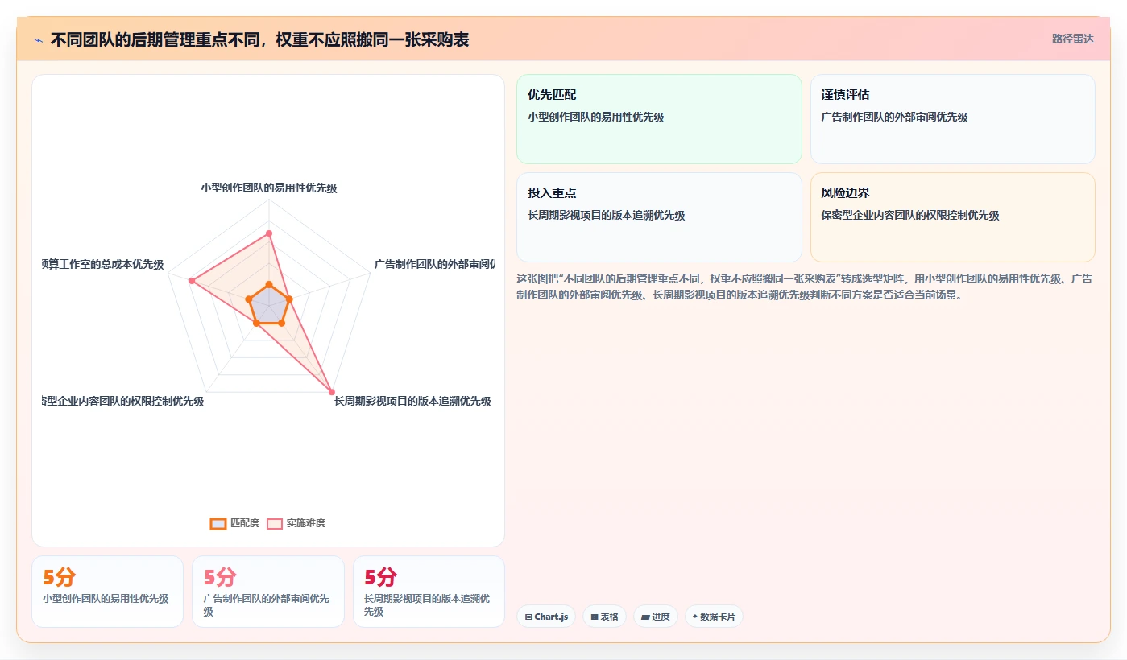Click the 路径雷达 label in the header
Image resolution: width=1127 pixels, height=660 pixels.
coord(1072,39)
